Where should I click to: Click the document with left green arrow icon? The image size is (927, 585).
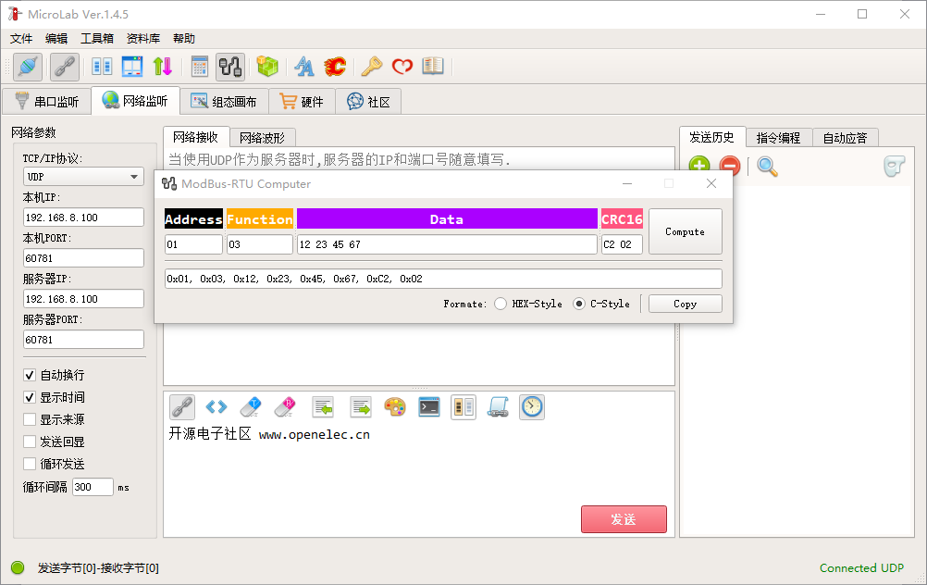tap(323, 407)
